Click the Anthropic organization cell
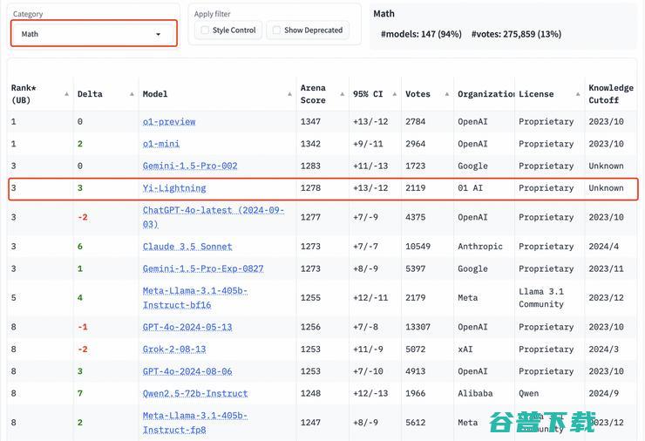Image resolution: width=645 pixels, height=441 pixels. pyautogui.click(x=480, y=247)
